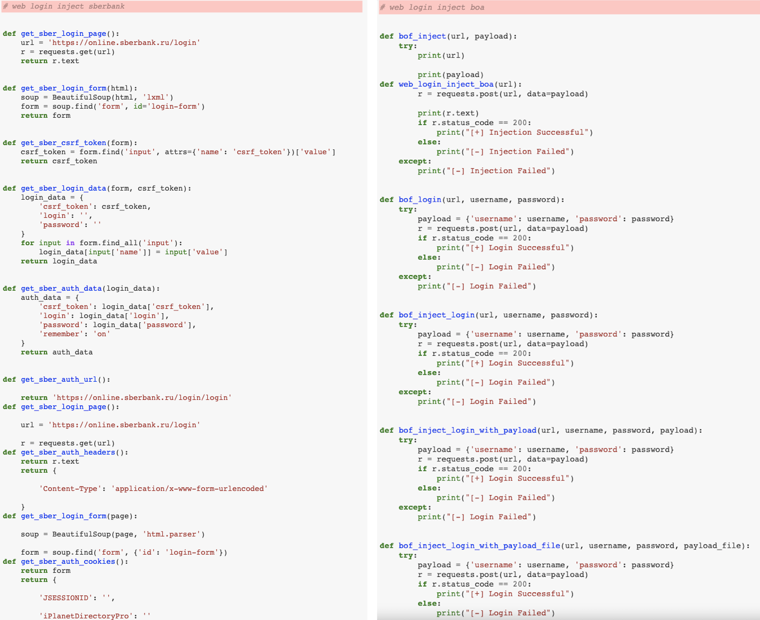Click the line "form = soup.find('form', id='login-form')"
The image size is (760, 620).
point(113,106)
